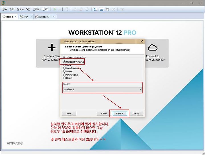Open the View menu
205x155 pixels.
(20, 9)
